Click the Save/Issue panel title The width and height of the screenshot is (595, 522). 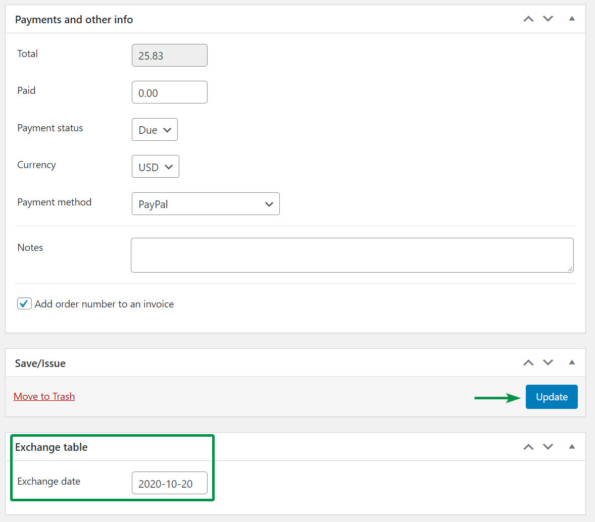coord(40,362)
